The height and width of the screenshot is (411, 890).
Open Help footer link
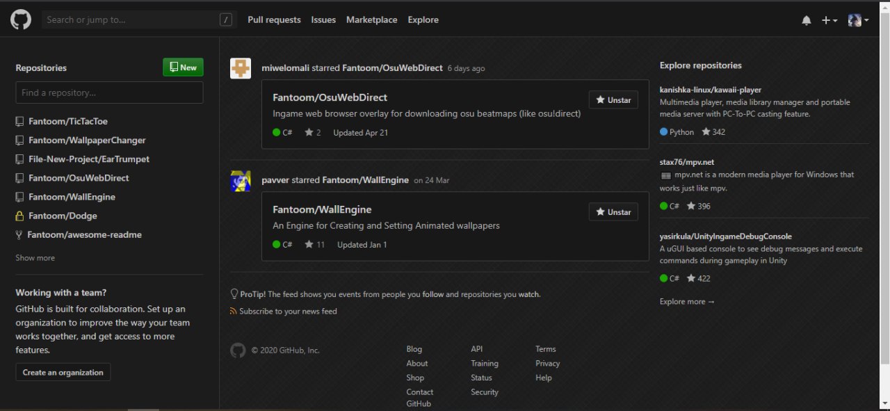pos(544,378)
